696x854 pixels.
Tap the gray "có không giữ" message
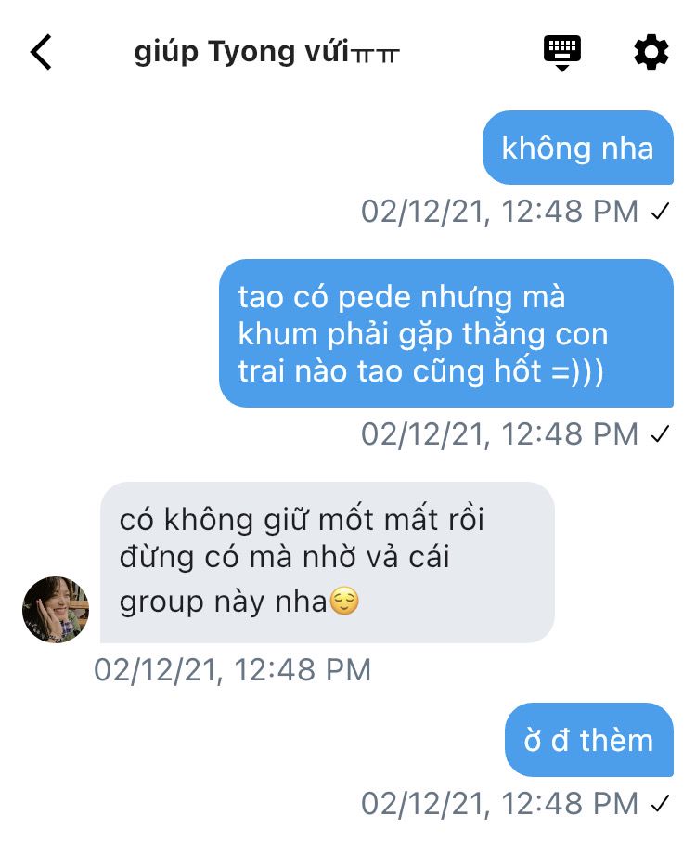coord(328,563)
